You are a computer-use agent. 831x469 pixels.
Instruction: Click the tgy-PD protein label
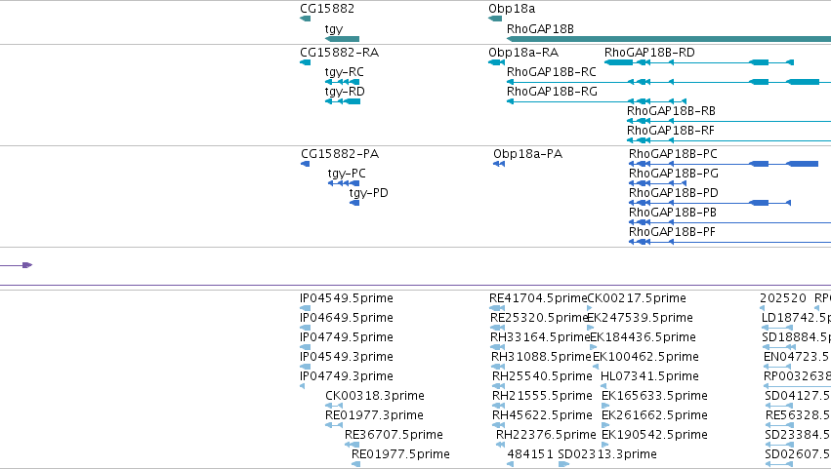pyautogui.click(x=368, y=193)
